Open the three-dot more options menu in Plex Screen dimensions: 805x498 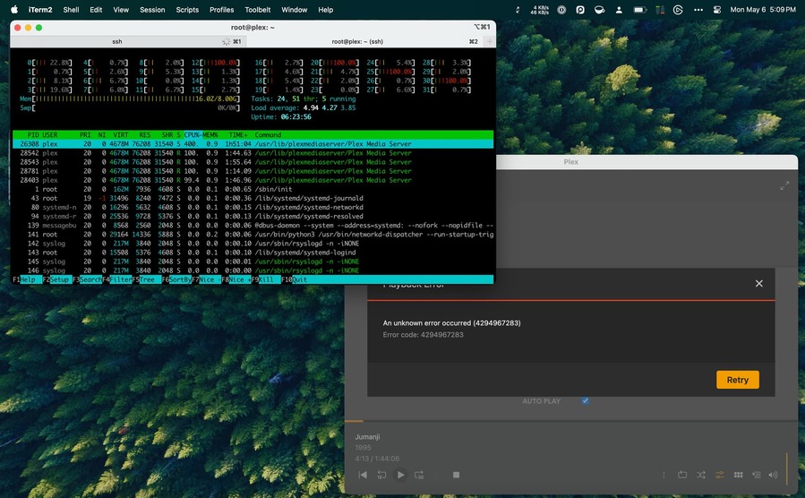click(664, 475)
